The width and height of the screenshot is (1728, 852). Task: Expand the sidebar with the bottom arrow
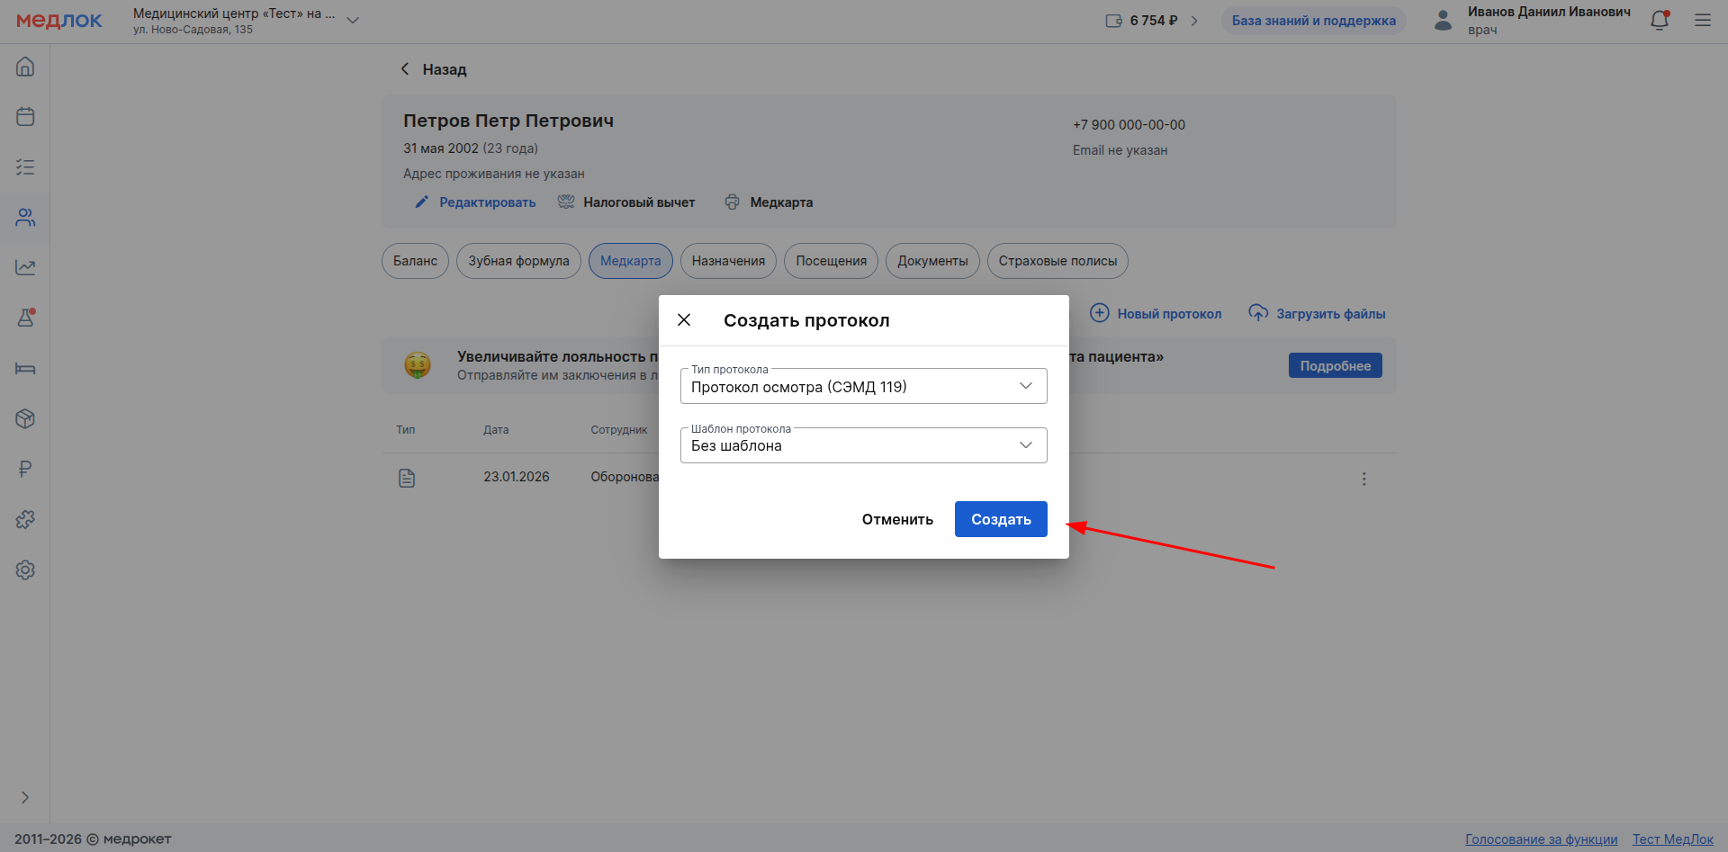(x=25, y=797)
